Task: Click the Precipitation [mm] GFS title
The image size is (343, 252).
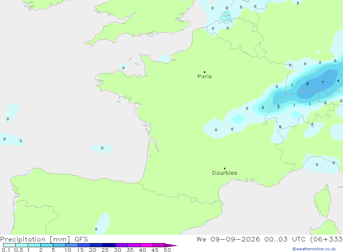Action: 44,239
